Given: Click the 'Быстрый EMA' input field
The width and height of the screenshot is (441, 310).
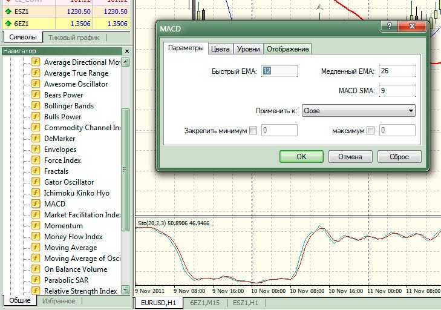Looking at the screenshot, I should [x=279, y=71].
